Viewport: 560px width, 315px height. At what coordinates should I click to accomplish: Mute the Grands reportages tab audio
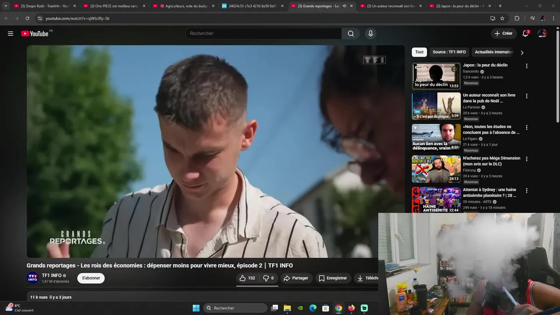pos(344,6)
